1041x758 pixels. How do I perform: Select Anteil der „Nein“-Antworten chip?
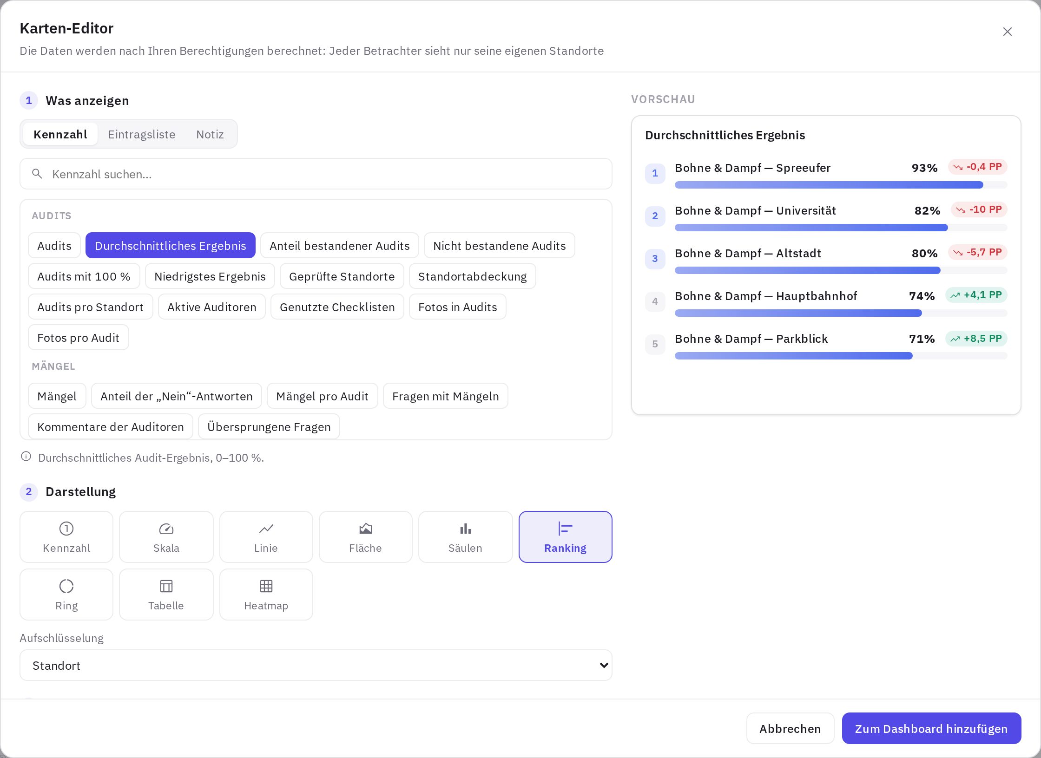pos(177,396)
